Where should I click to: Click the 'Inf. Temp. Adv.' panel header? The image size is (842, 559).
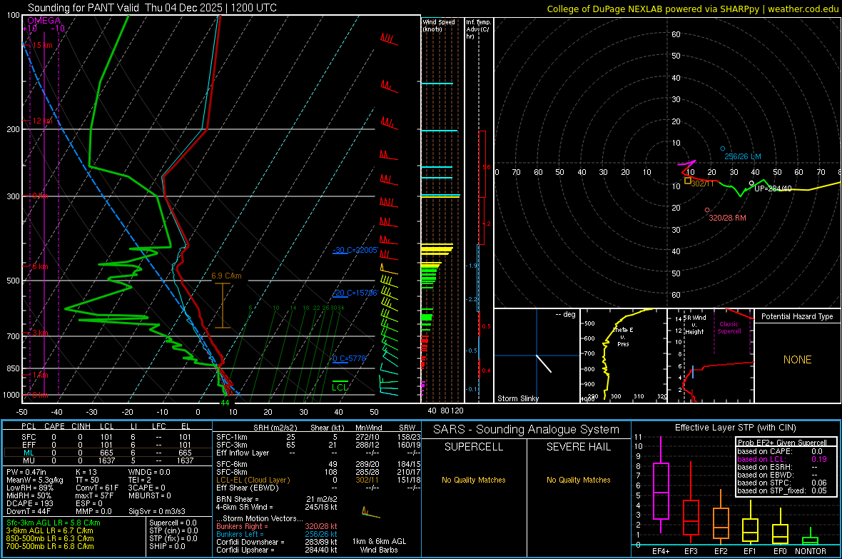click(478, 29)
